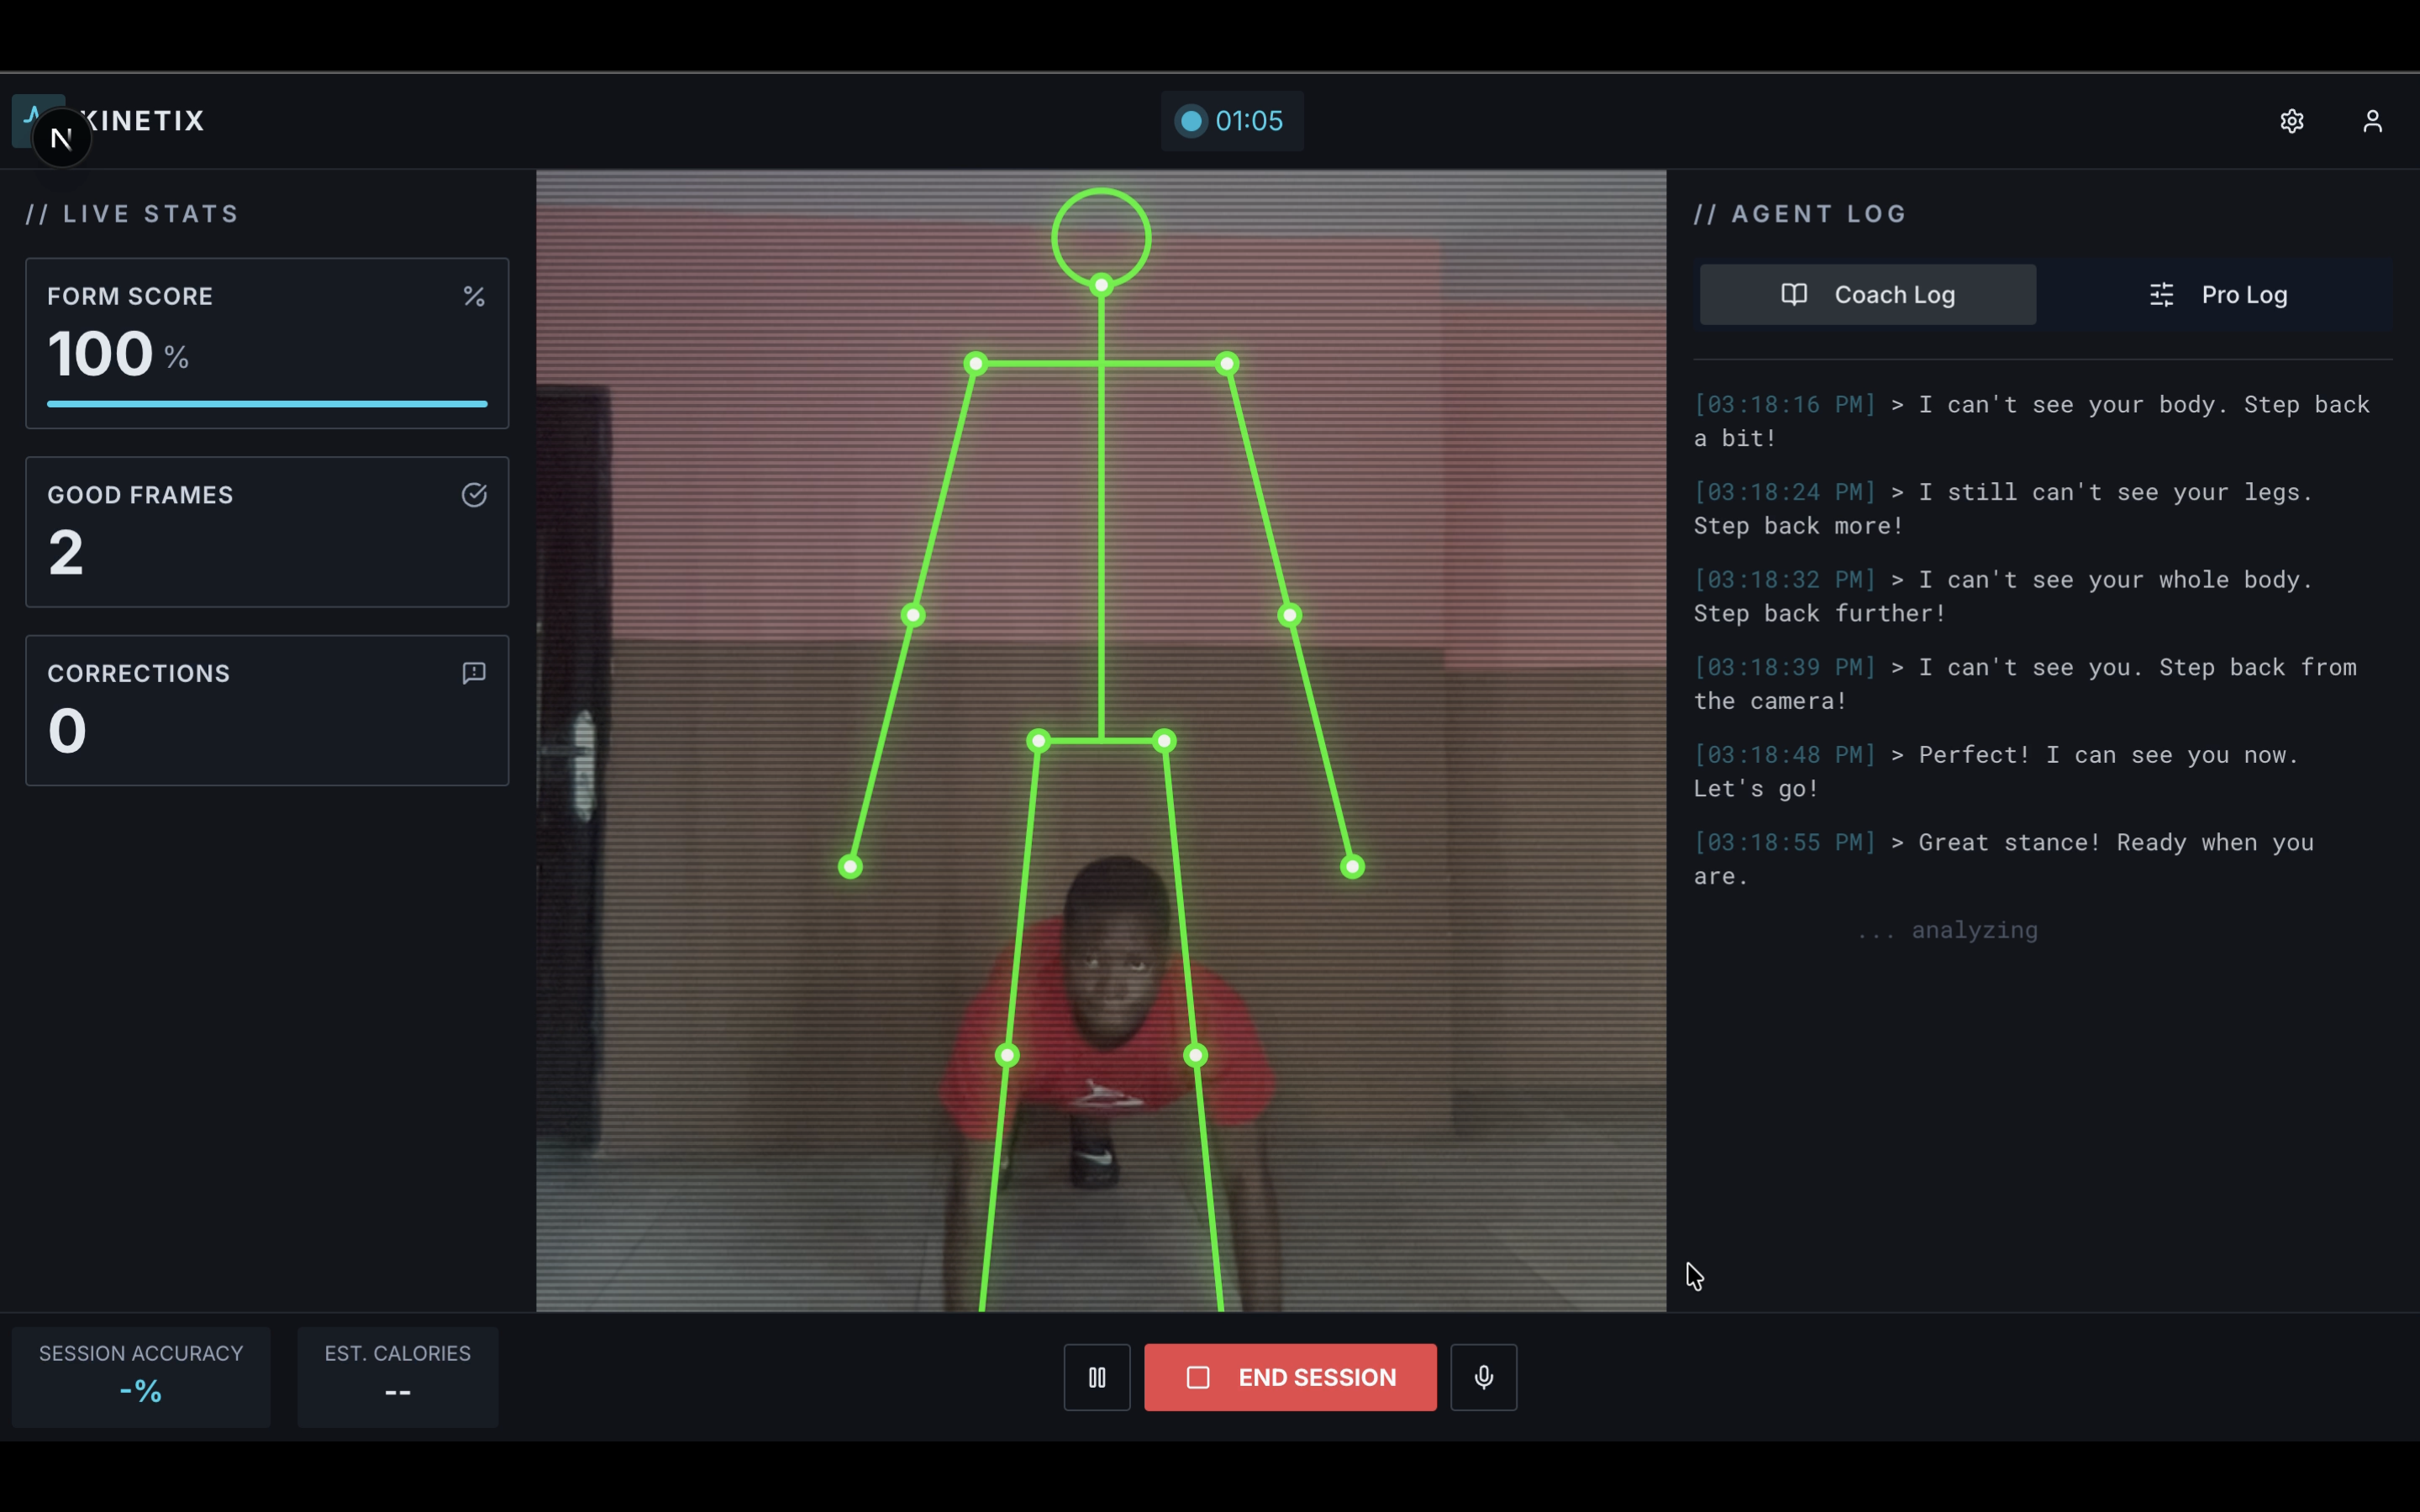Click the Good Frames stat card
Image resolution: width=2420 pixels, height=1512 pixels.
coord(267,532)
